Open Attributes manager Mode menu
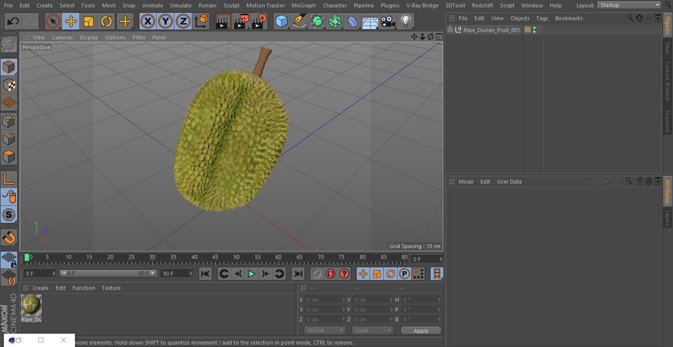Viewport: 673px width, 347px height. click(466, 182)
